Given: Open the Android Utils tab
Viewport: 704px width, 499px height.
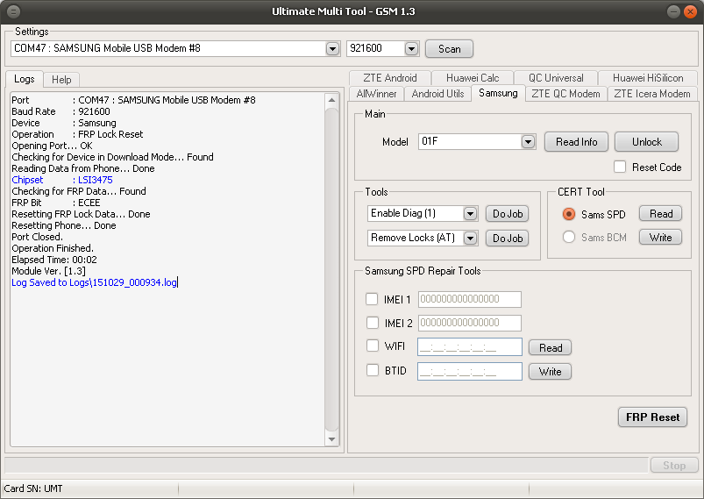Looking at the screenshot, I should [437, 94].
